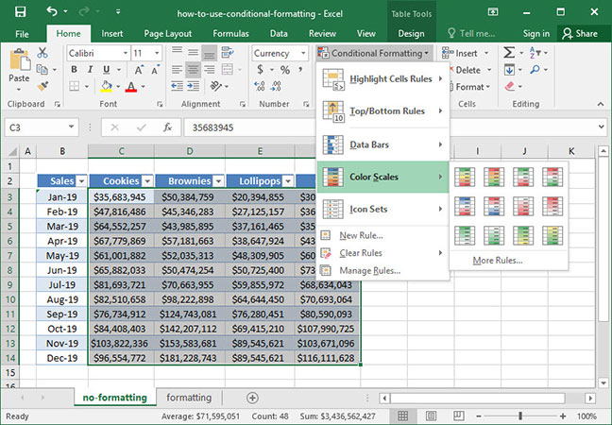This screenshot has width=612, height=425.
Task: Click the Tell me search field
Action: click(x=472, y=34)
